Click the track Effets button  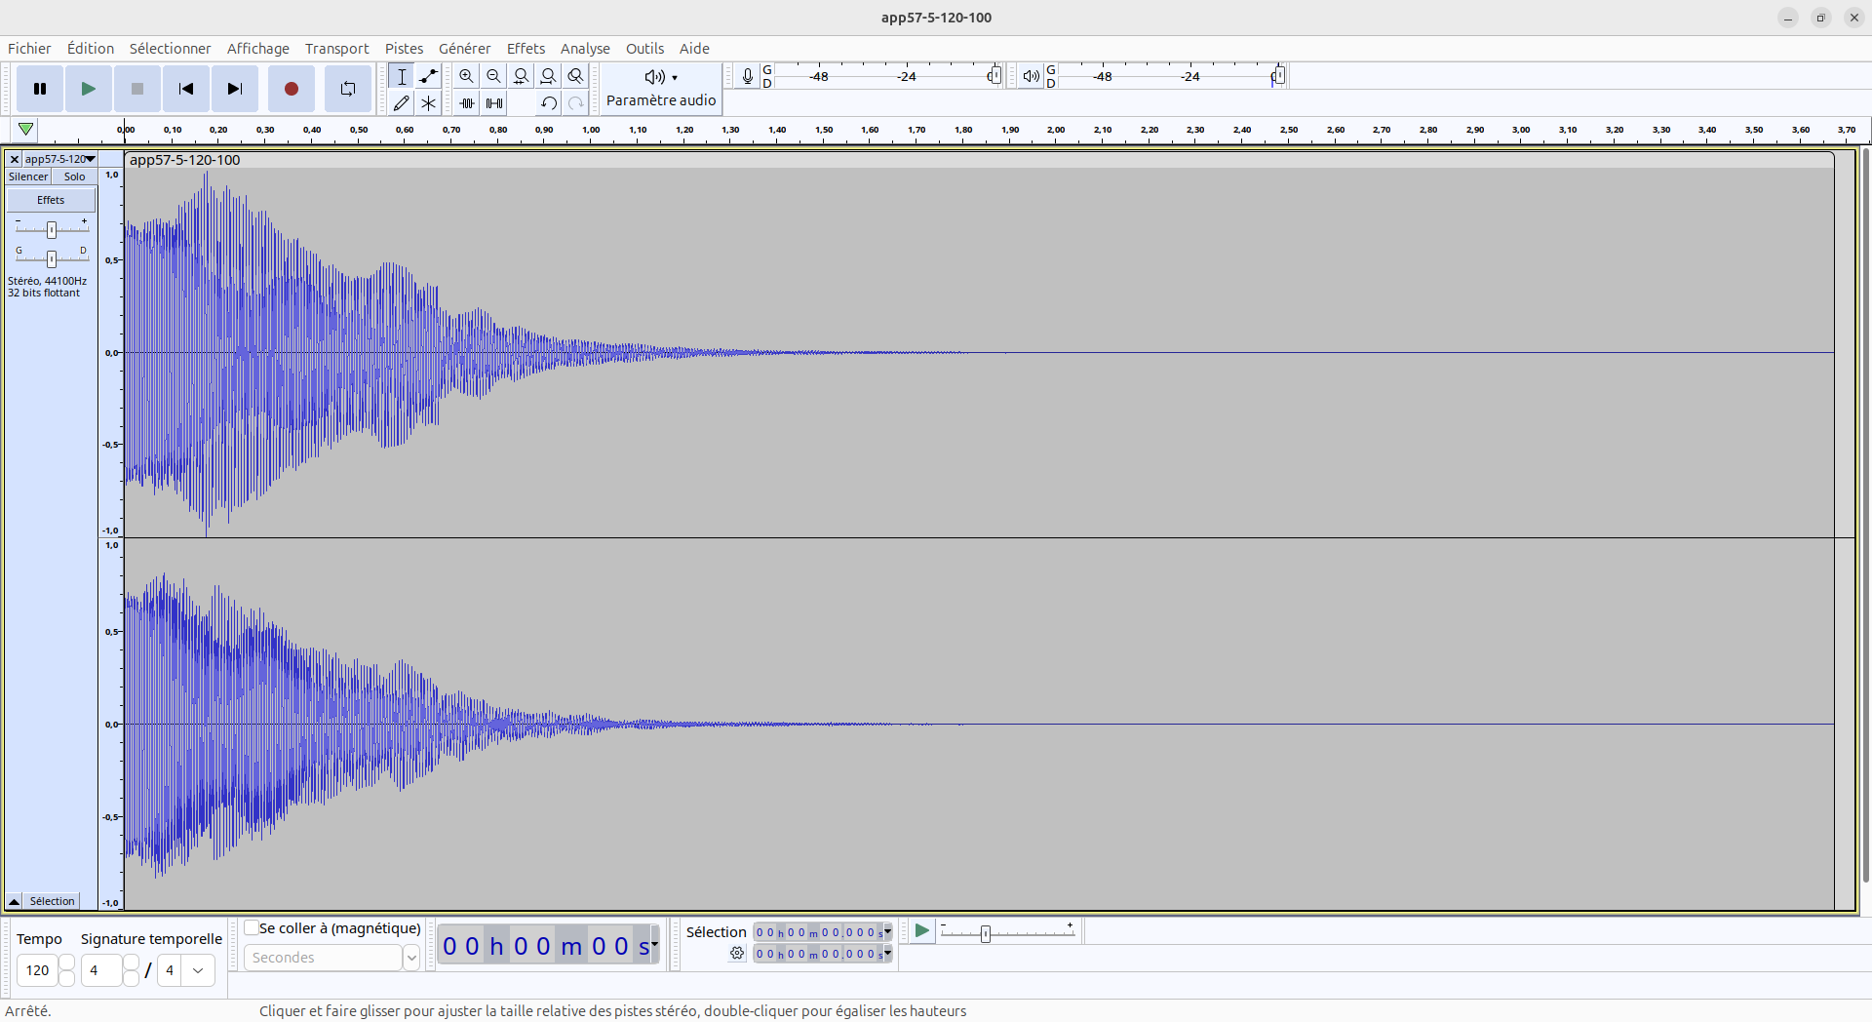51,200
